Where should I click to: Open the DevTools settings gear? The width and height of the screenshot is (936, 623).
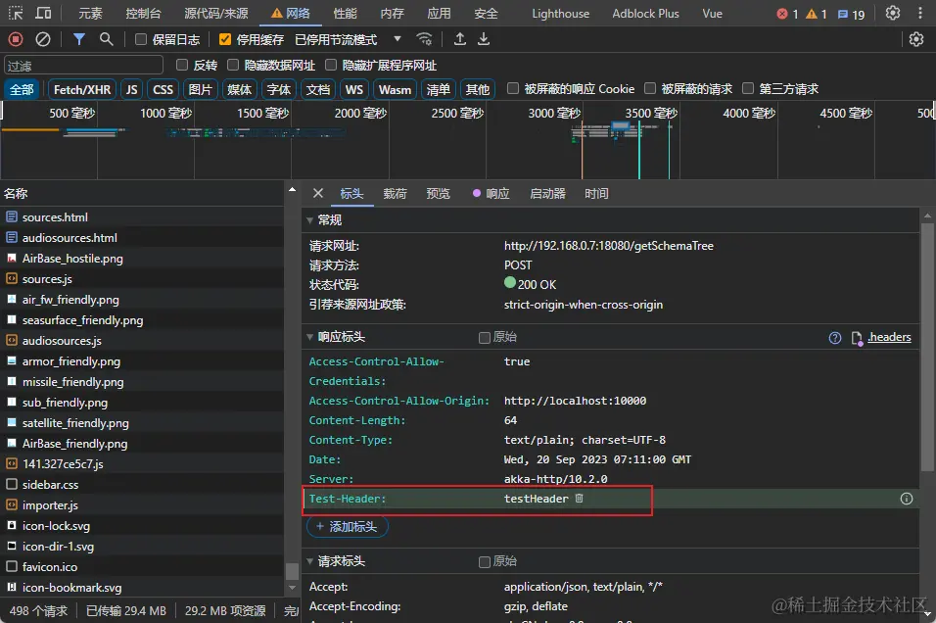(892, 14)
